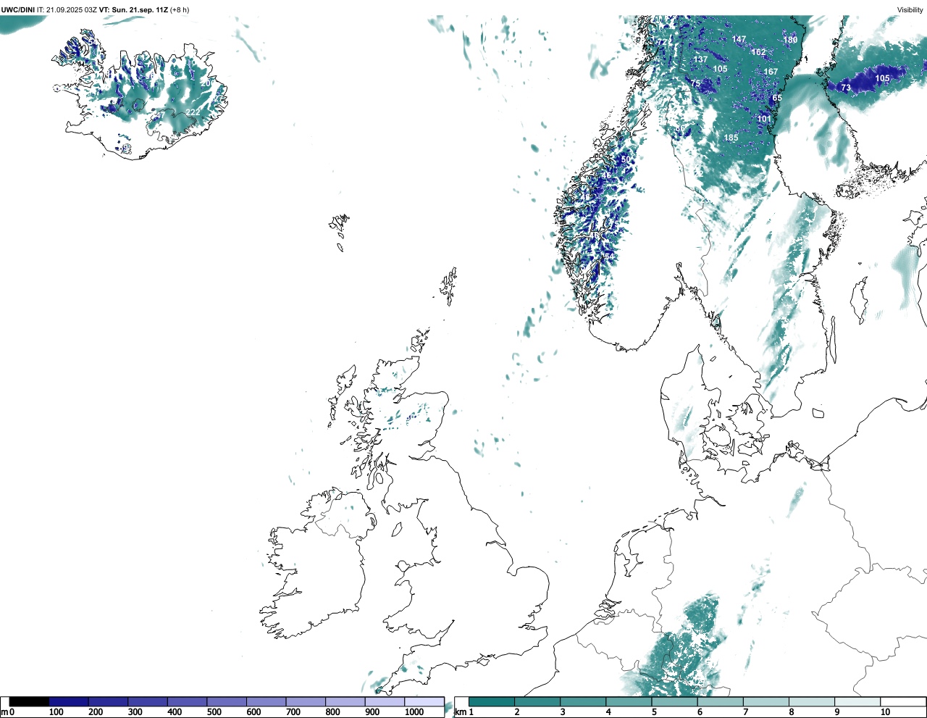The image size is (927, 718).
Task: Click the valid time Sun. 21.sep. 11Z
Action: pos(141,9)
